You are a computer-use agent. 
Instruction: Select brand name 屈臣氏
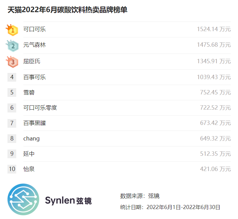click(32, 61)
